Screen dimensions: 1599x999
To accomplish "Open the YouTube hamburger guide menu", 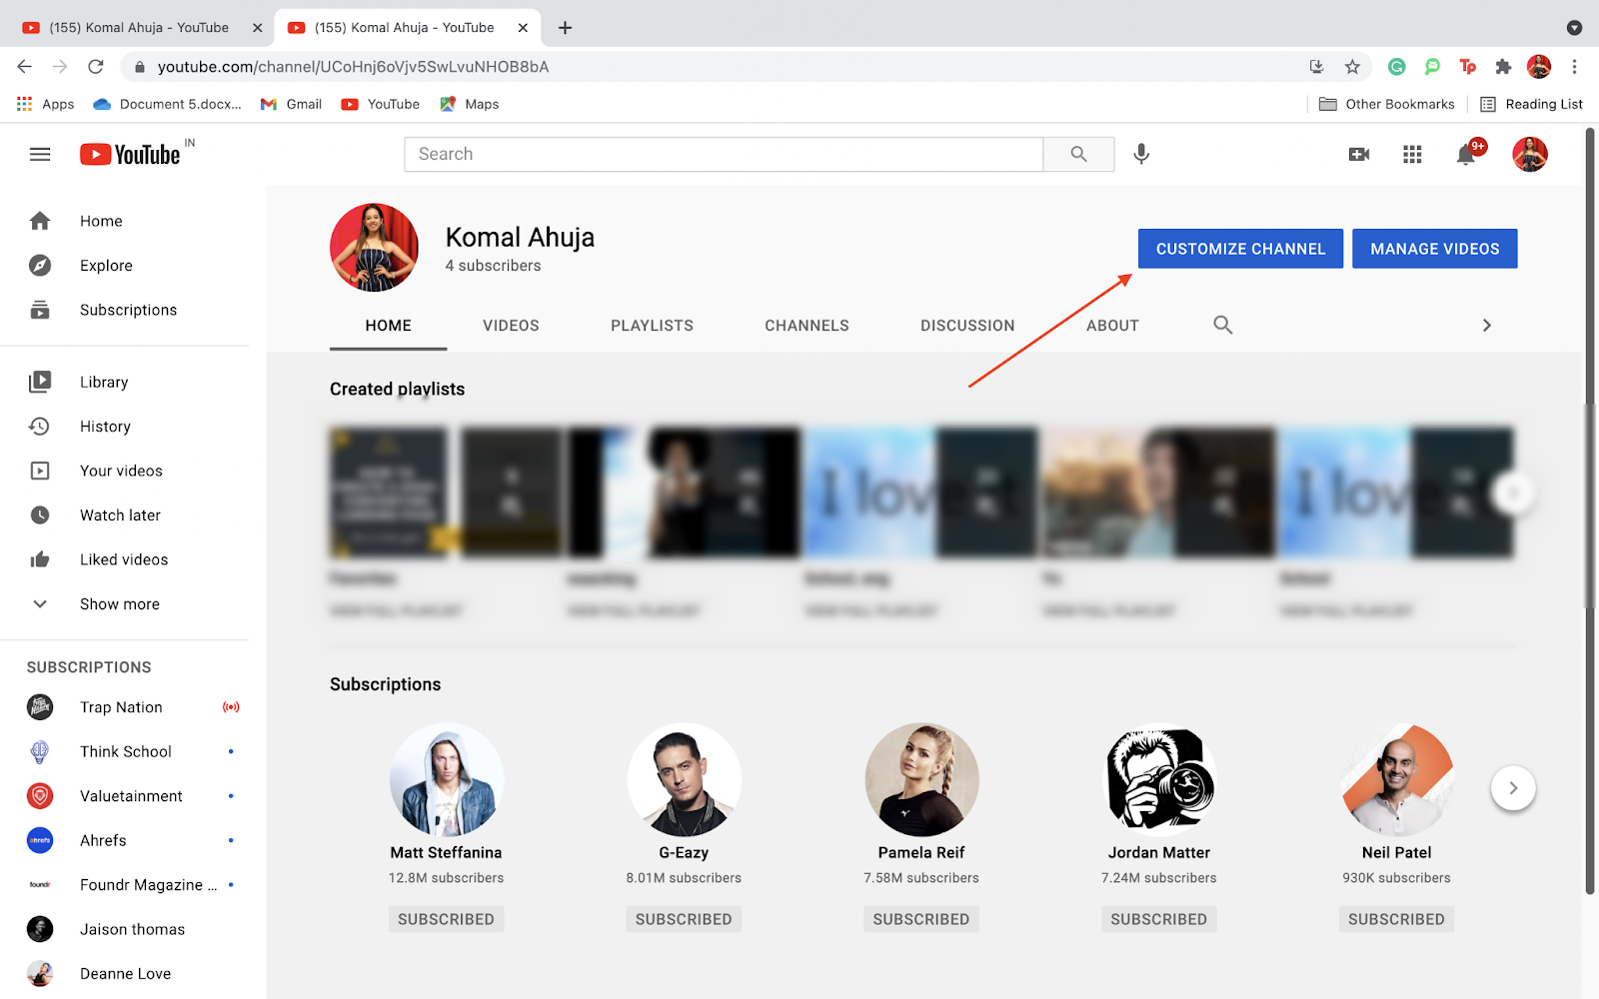I will [40, 154].
